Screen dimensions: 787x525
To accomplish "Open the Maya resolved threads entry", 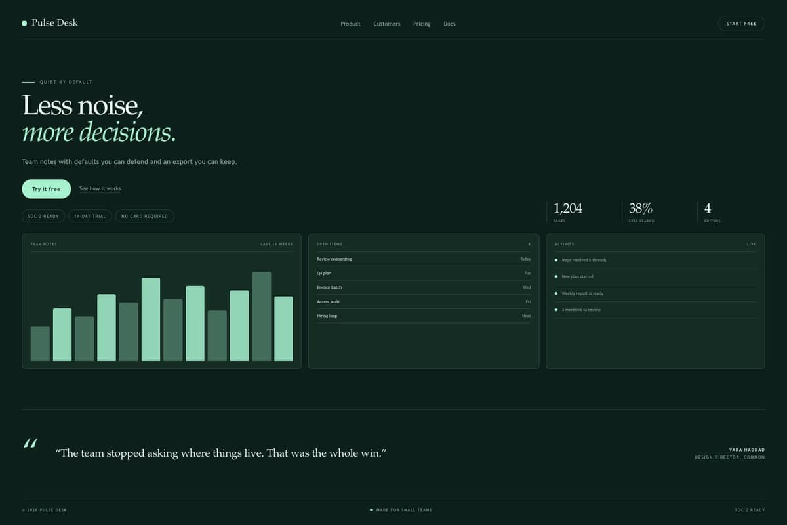I will click(655, 260).
